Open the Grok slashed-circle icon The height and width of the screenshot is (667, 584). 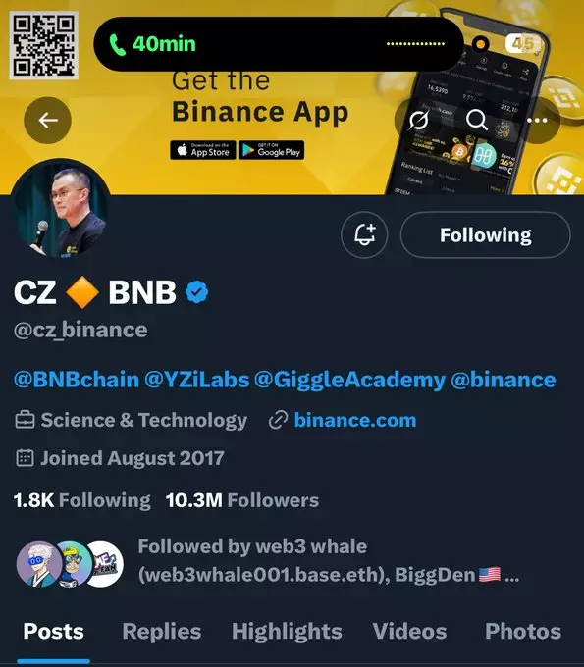(418, 121)
